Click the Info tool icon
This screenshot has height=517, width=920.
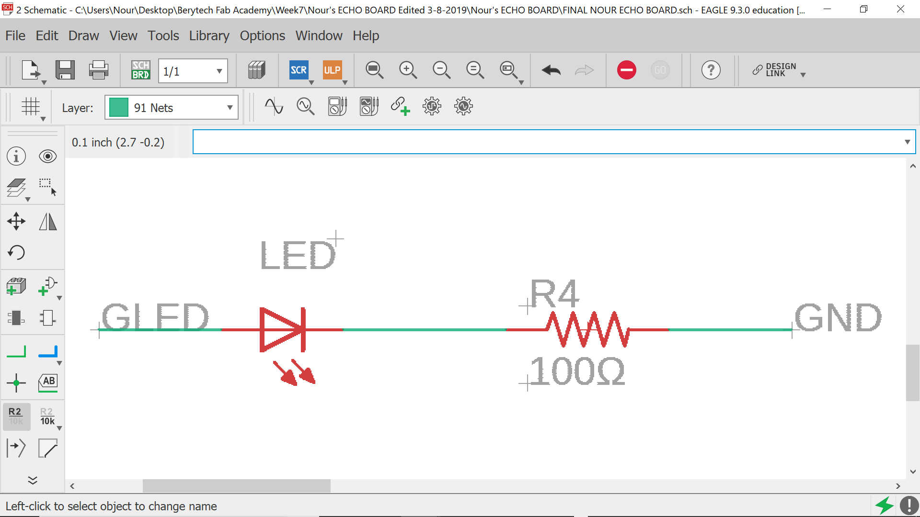(16, 157)
